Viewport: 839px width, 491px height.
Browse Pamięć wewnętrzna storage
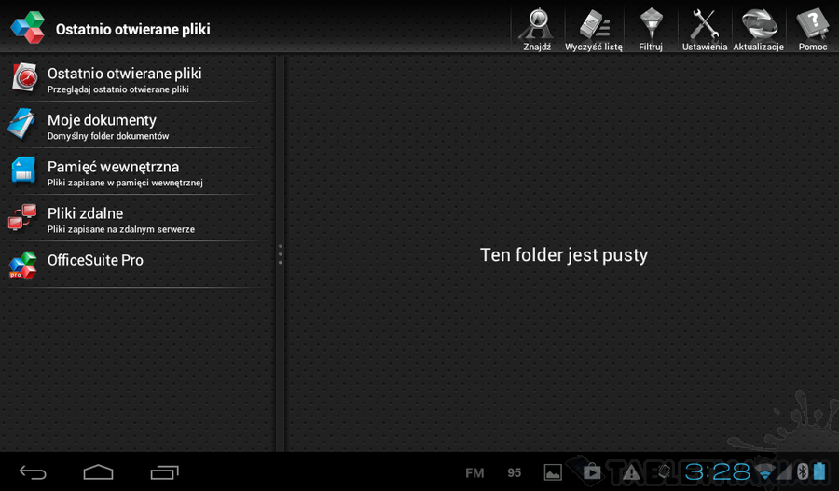tap(138, 171)
